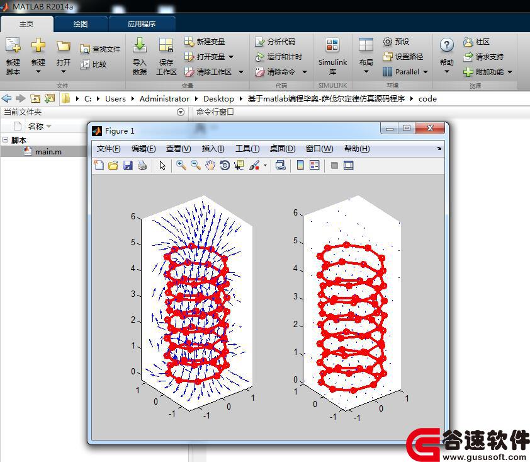Viewport: 530px width, 462px height.
Task: Click Find Files (查找文件)
Action: click(x=100, y=49)
